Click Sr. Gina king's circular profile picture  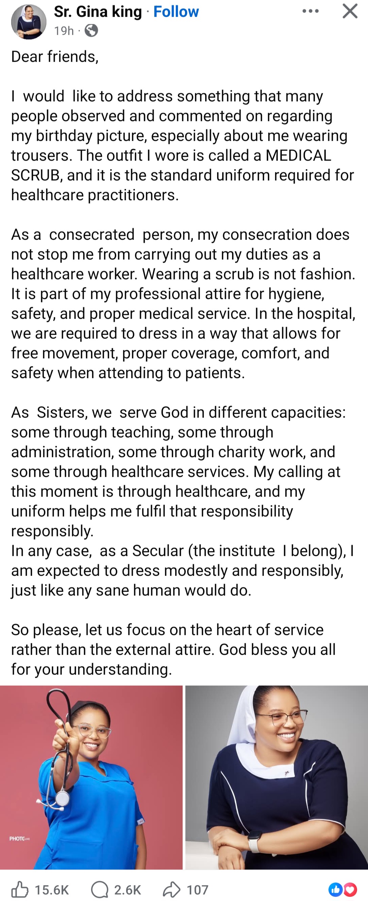[28, 21]
